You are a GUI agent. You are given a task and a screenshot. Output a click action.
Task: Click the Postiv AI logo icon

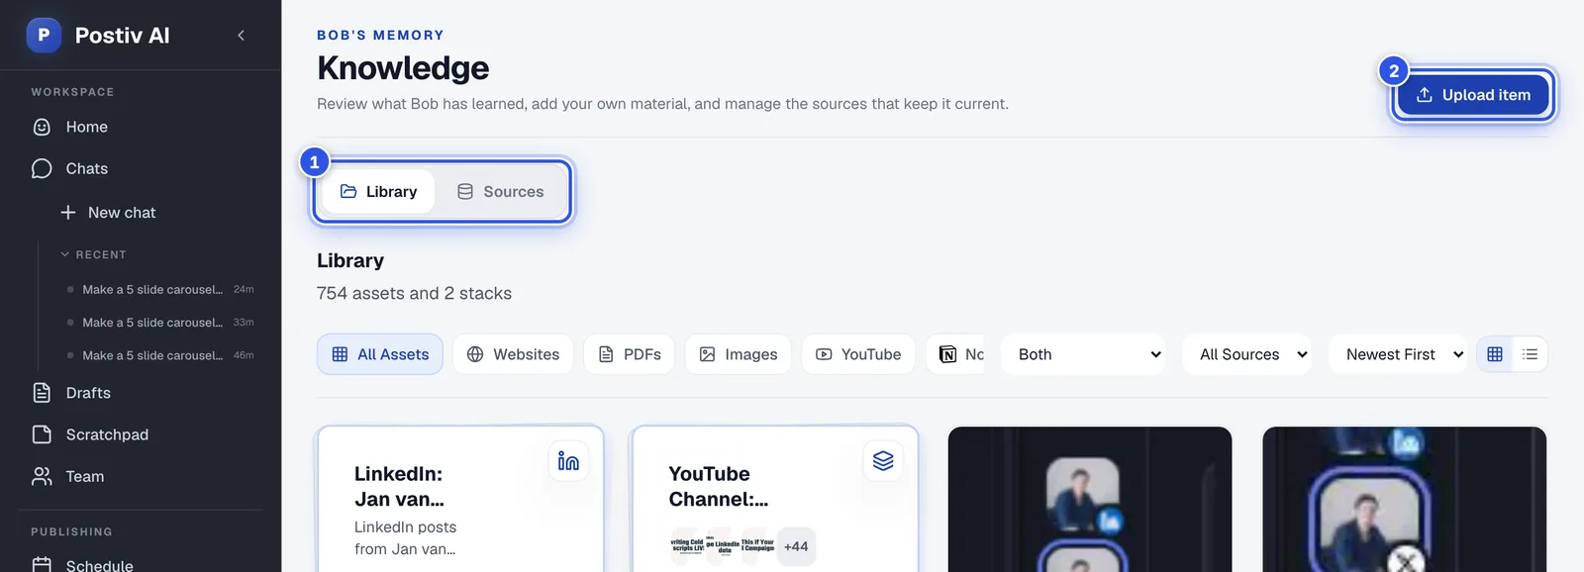(x=44, y=35)
